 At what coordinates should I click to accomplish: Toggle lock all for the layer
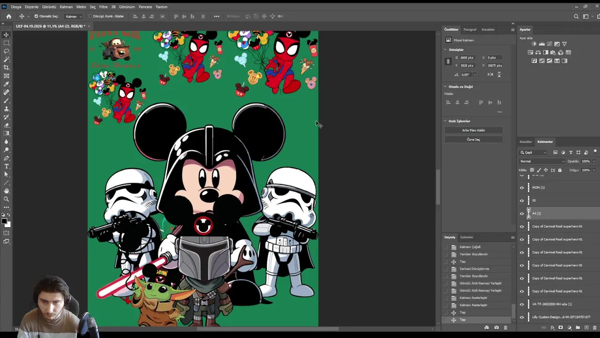[560, 170]
